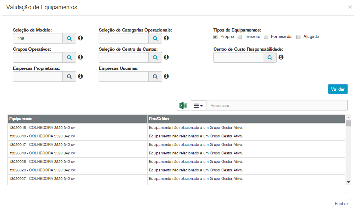This screenshot has width=354, height=210.
Task: Click into the Pesquisar search field
Action: coord(277,106)
